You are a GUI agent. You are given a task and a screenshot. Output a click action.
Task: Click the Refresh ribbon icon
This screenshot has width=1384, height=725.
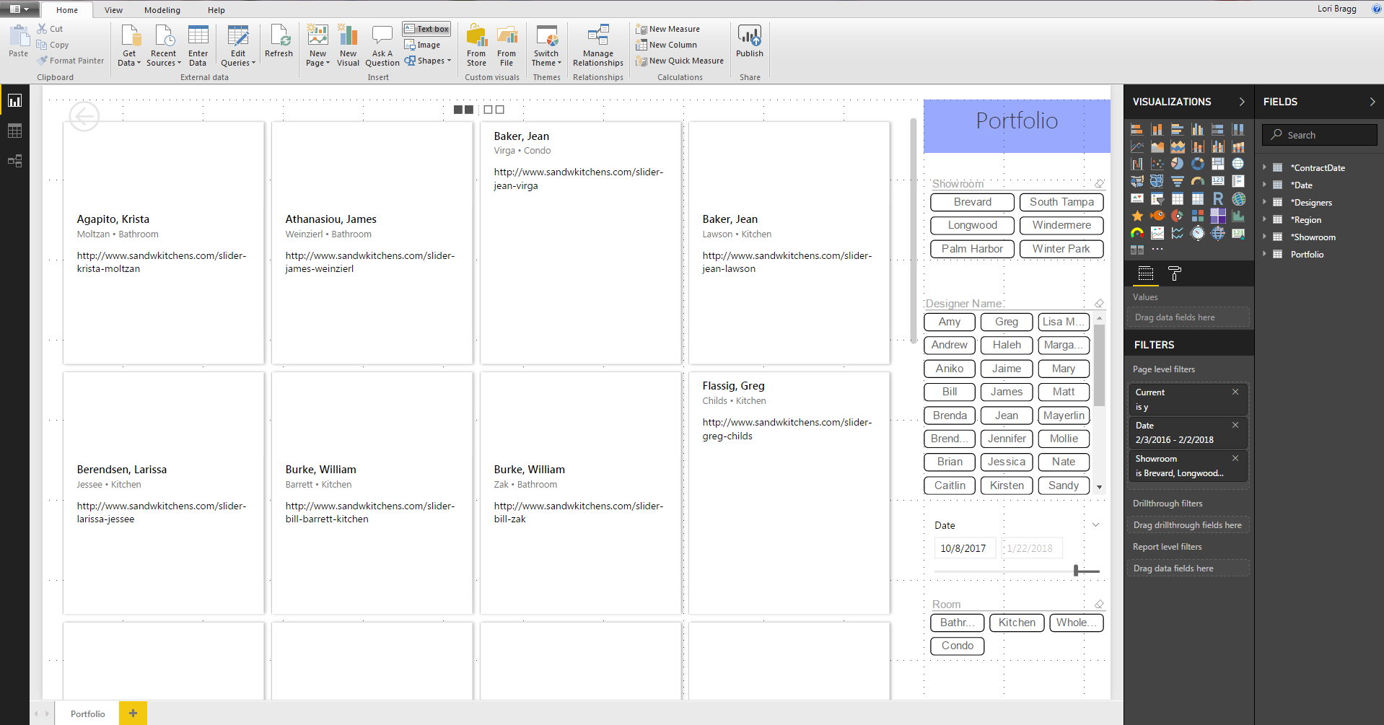click(x=279, y=41)
